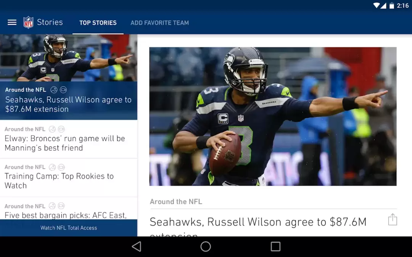Screen dimensions: 412x257
Task: Open the hamburger navigation menu
Action: pos(12,22)
